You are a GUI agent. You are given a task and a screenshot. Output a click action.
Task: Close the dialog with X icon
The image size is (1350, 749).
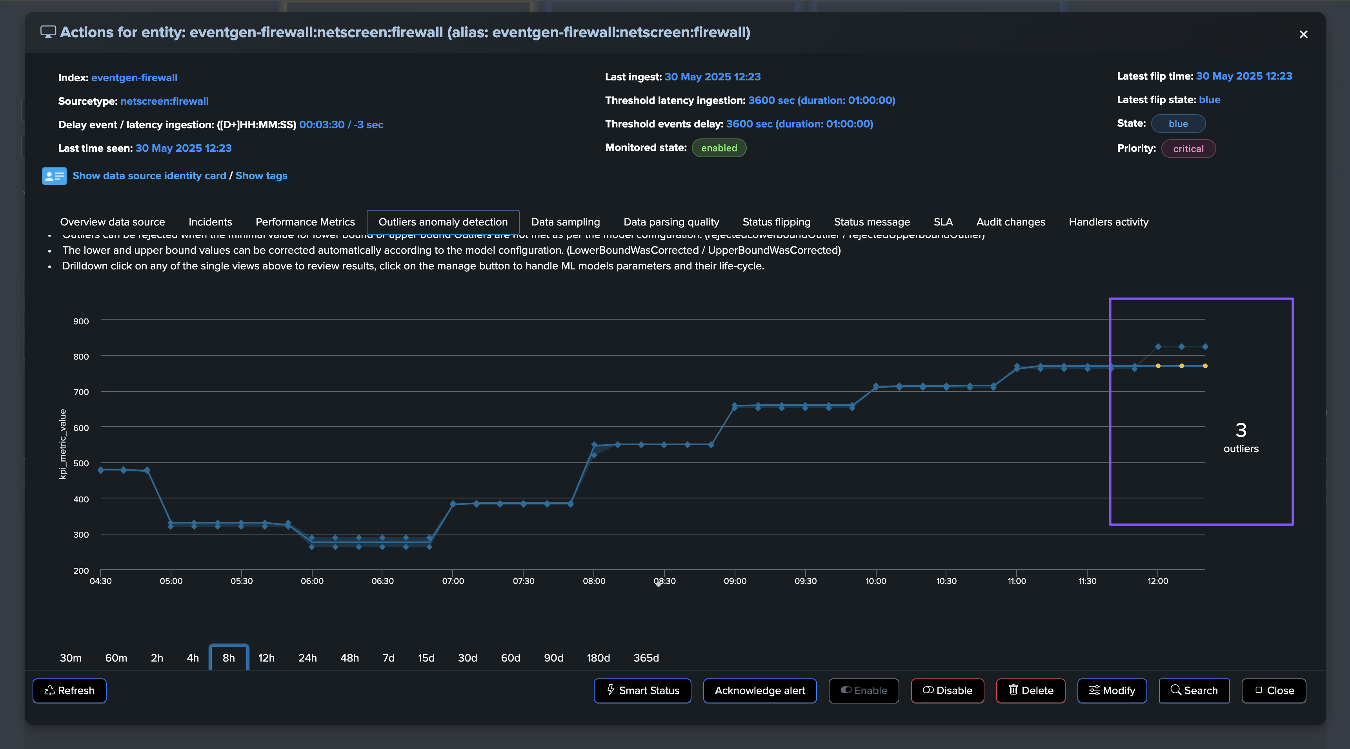[1303, 35]
